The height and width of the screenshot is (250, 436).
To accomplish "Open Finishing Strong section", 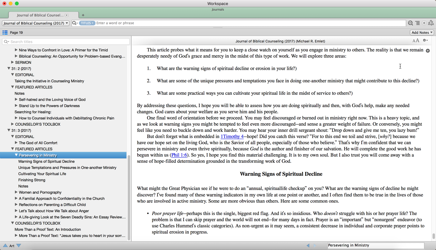I will pos(32,180).
